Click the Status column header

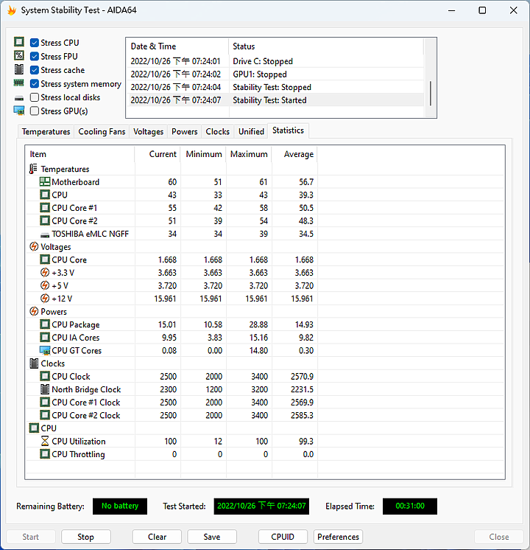click(x=326, y=46)
